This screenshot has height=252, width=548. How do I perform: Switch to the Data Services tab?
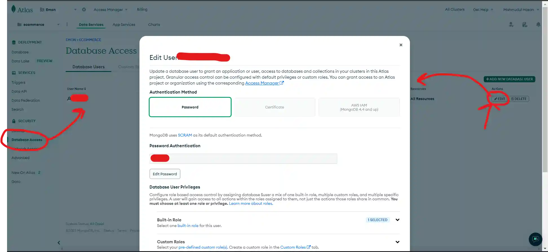tap(91, 24)
